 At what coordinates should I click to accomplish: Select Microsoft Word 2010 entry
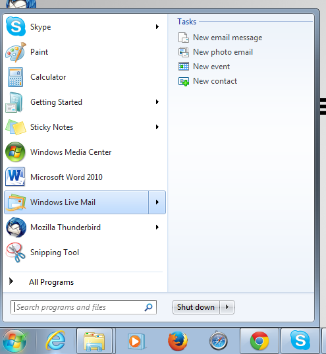(84, 177)
